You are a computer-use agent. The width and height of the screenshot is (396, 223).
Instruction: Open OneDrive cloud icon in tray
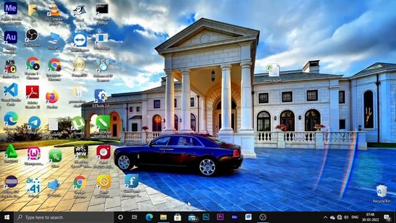pos(333,217)
